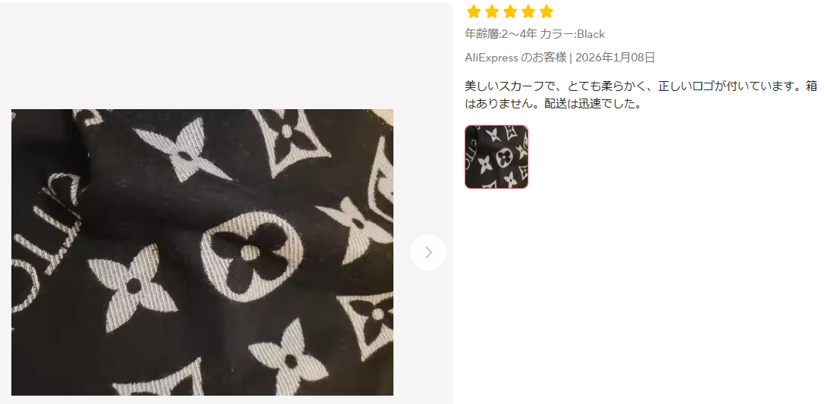Open the scarf review thumbnail

[497, 157]
